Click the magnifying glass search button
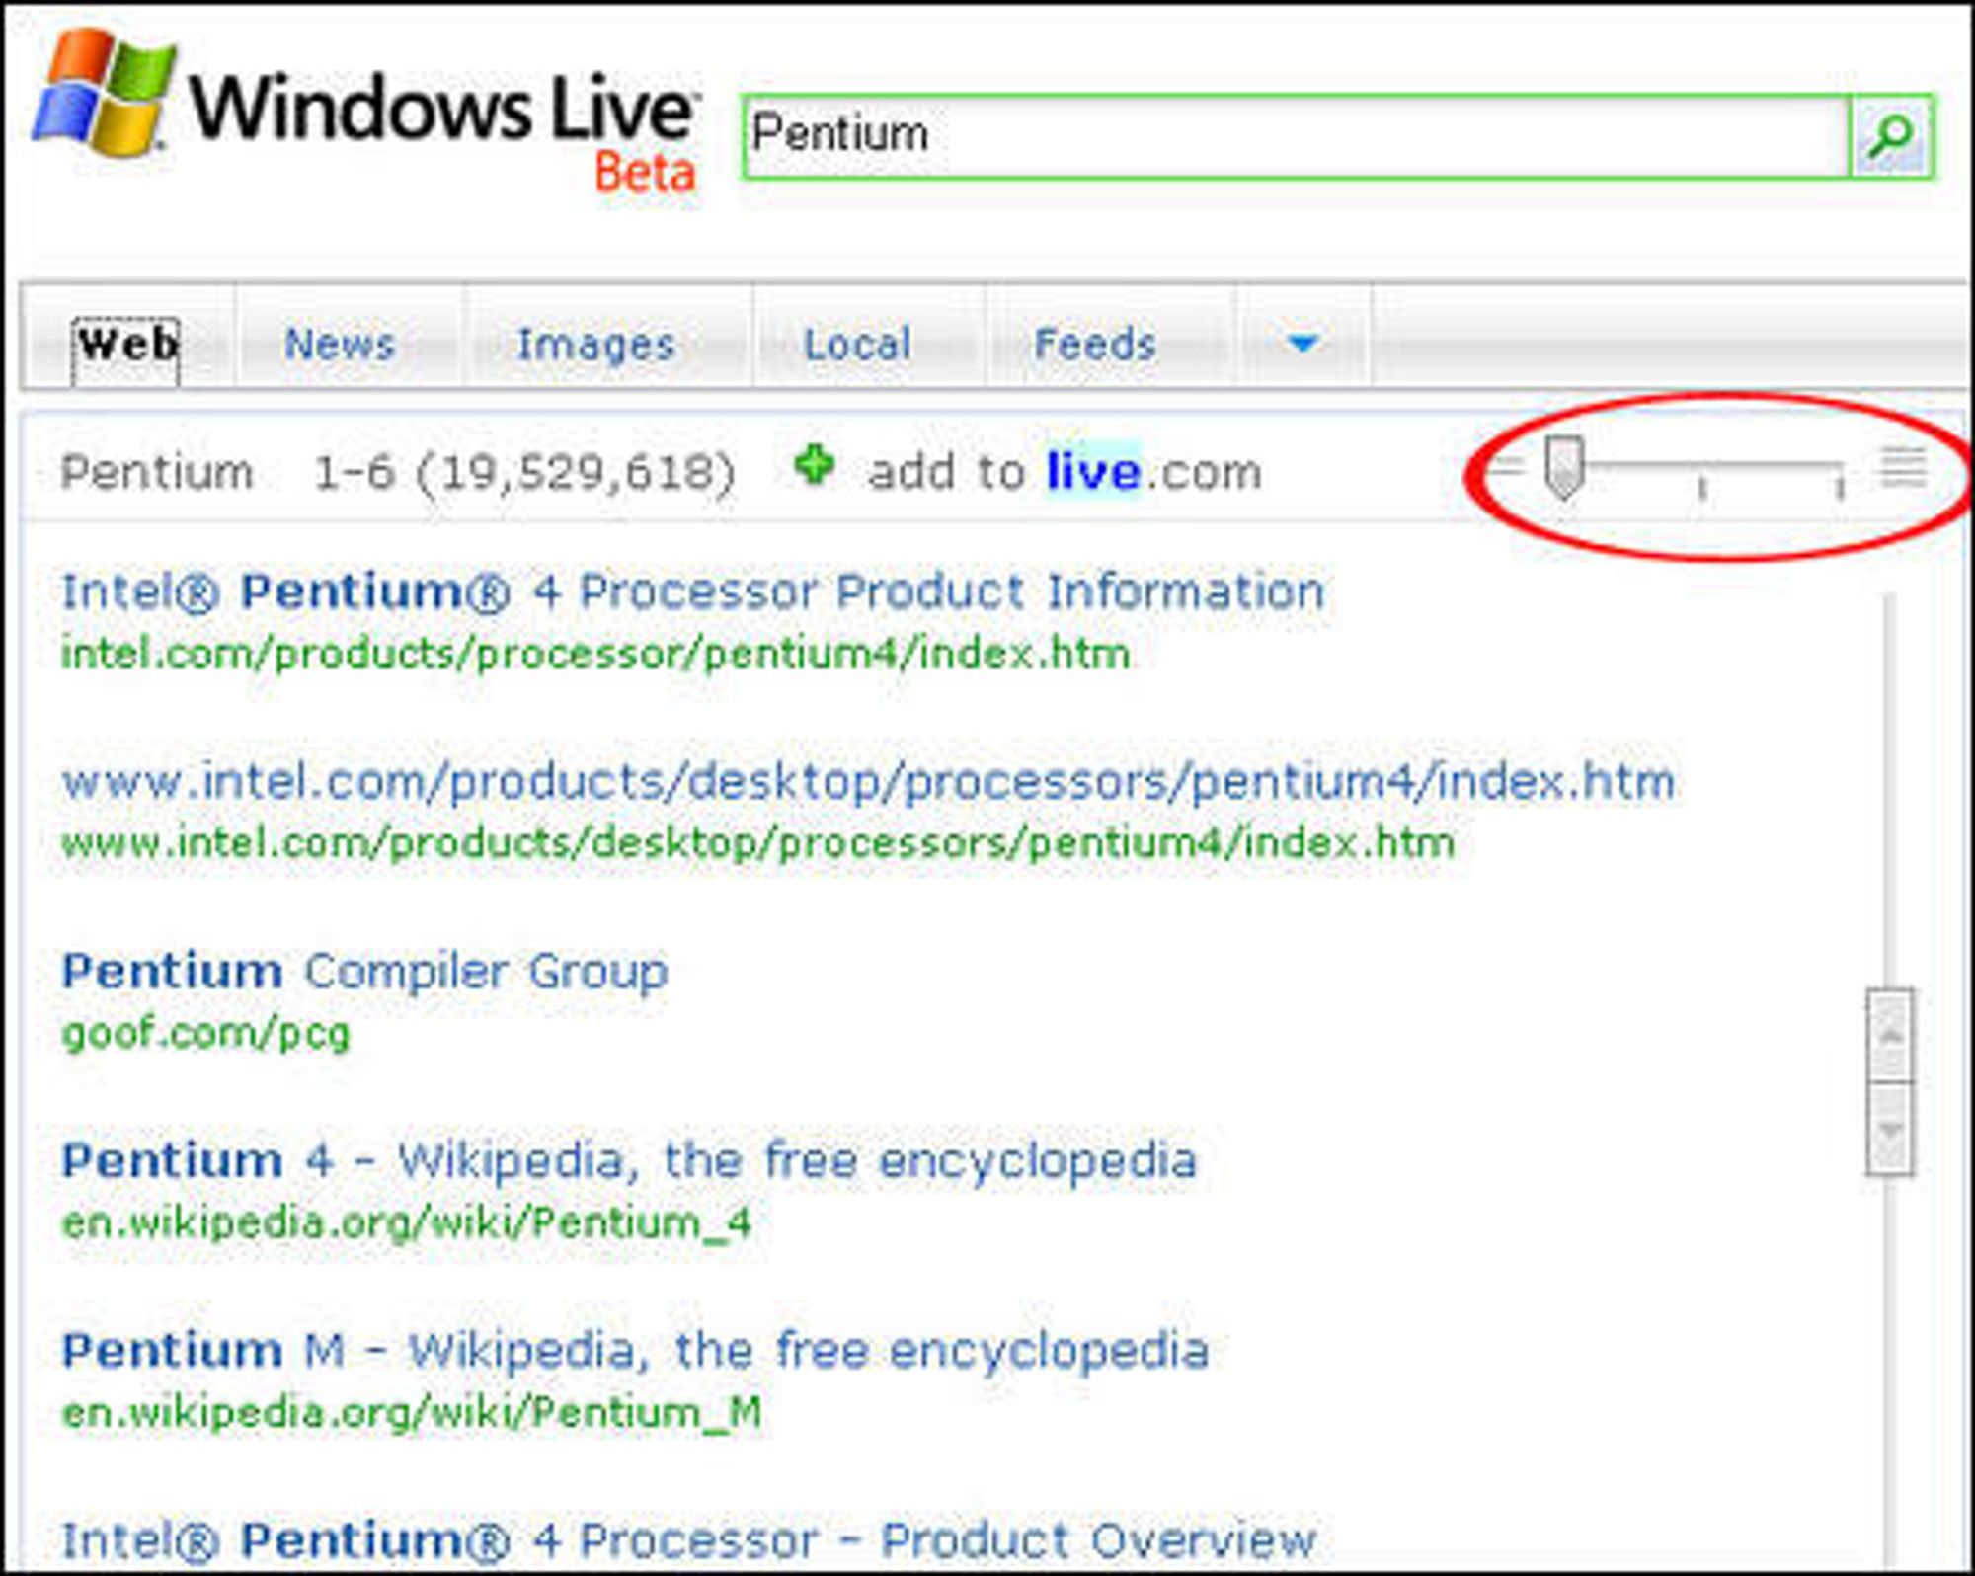 coord(1890,136)
